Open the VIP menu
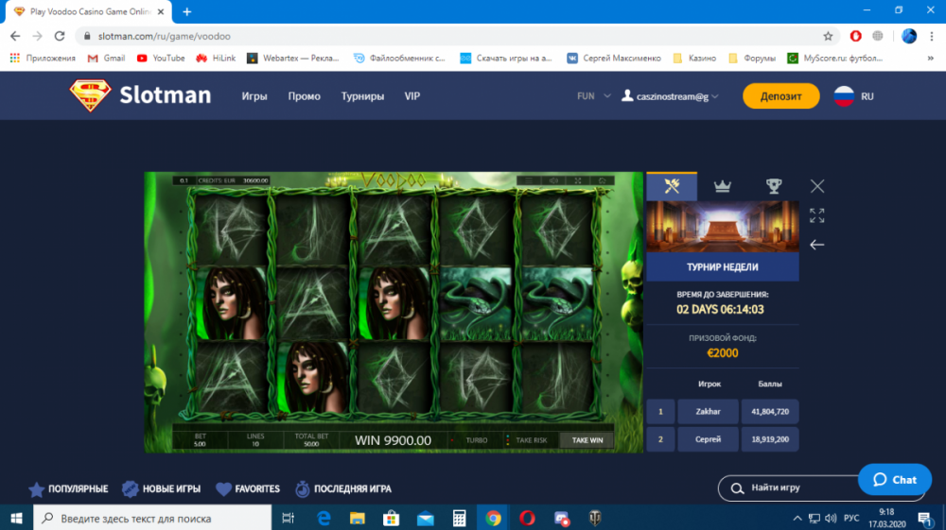 [412, 96]
